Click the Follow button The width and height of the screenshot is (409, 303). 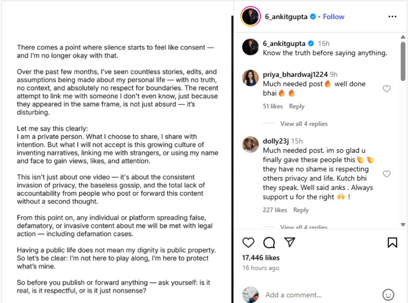click(333, 16)
